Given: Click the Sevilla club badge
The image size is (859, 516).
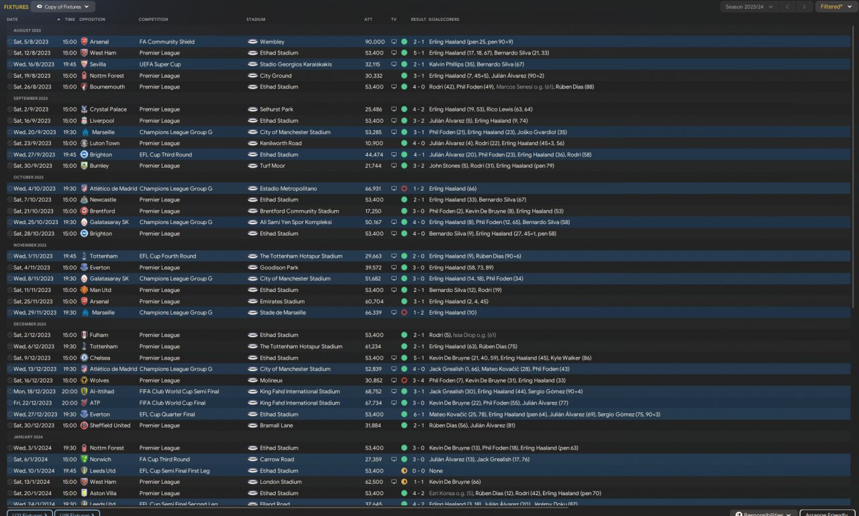Looking at the screenshot, I should [x=84, y=64].
